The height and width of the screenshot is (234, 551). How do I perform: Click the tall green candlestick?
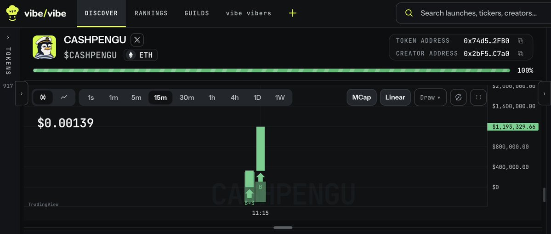[261, 148]
